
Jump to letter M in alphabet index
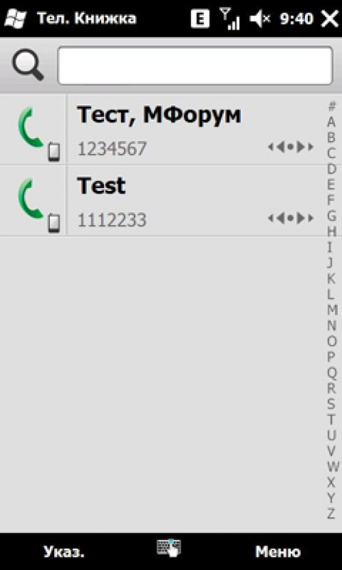coord(332,310)
